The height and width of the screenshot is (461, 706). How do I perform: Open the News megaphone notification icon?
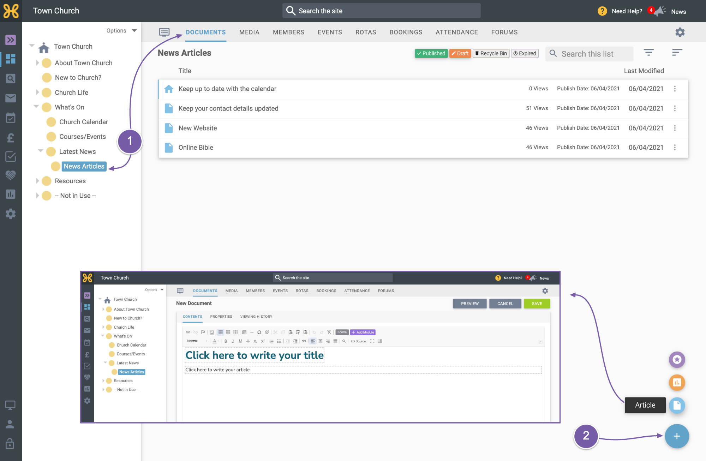[659, 11]
